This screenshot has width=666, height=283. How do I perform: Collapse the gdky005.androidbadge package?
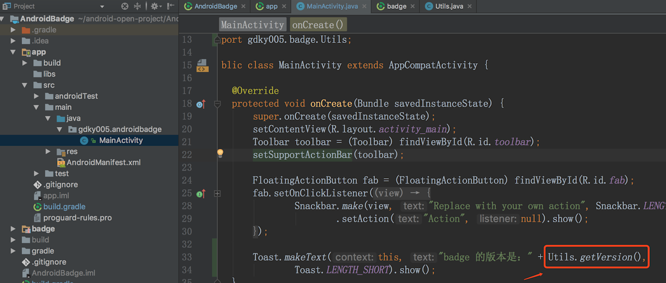pos(59,130)
